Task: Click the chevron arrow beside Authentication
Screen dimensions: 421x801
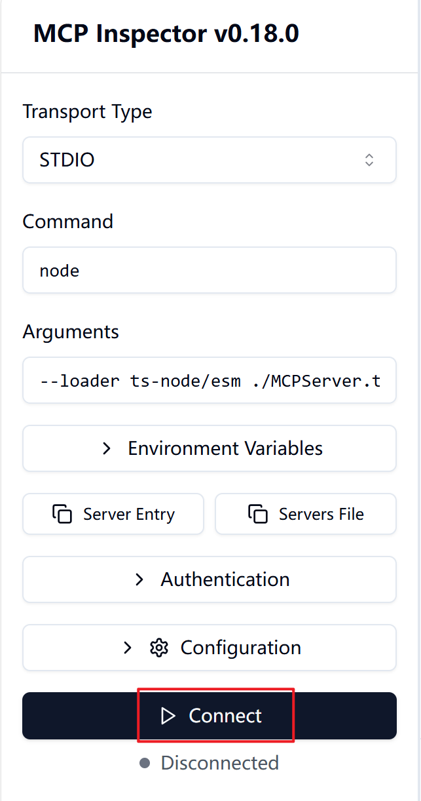Action: coord(139,580)
